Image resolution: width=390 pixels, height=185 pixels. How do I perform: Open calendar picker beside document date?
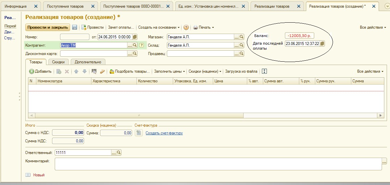tap(135, 37)
